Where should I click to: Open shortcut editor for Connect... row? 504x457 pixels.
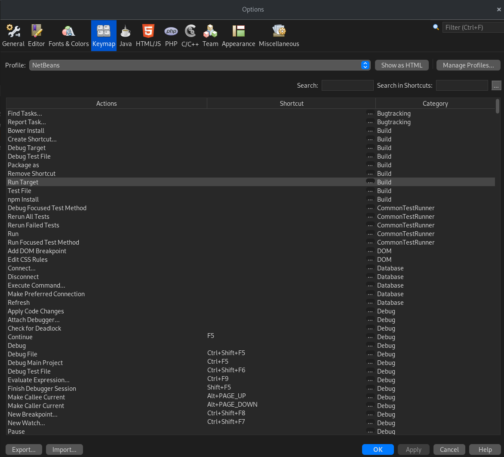pyautogui.click(x=370, y=268)
